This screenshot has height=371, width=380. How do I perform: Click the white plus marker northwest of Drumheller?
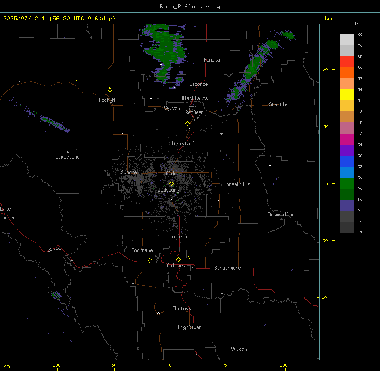pos(270,165)
